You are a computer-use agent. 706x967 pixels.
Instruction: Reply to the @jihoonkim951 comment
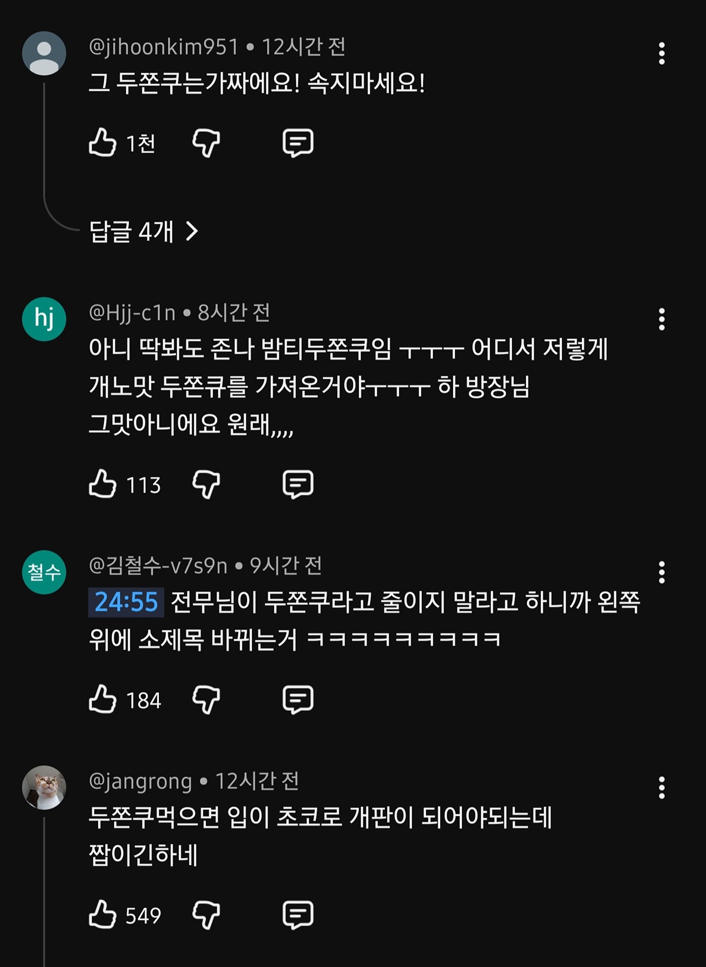(x=298, y=143)
